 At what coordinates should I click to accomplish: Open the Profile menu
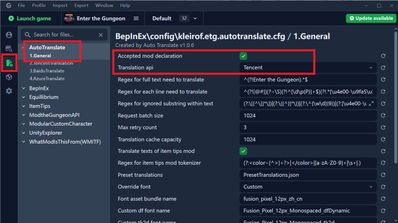pyautogui.click(x=39, y=5)
